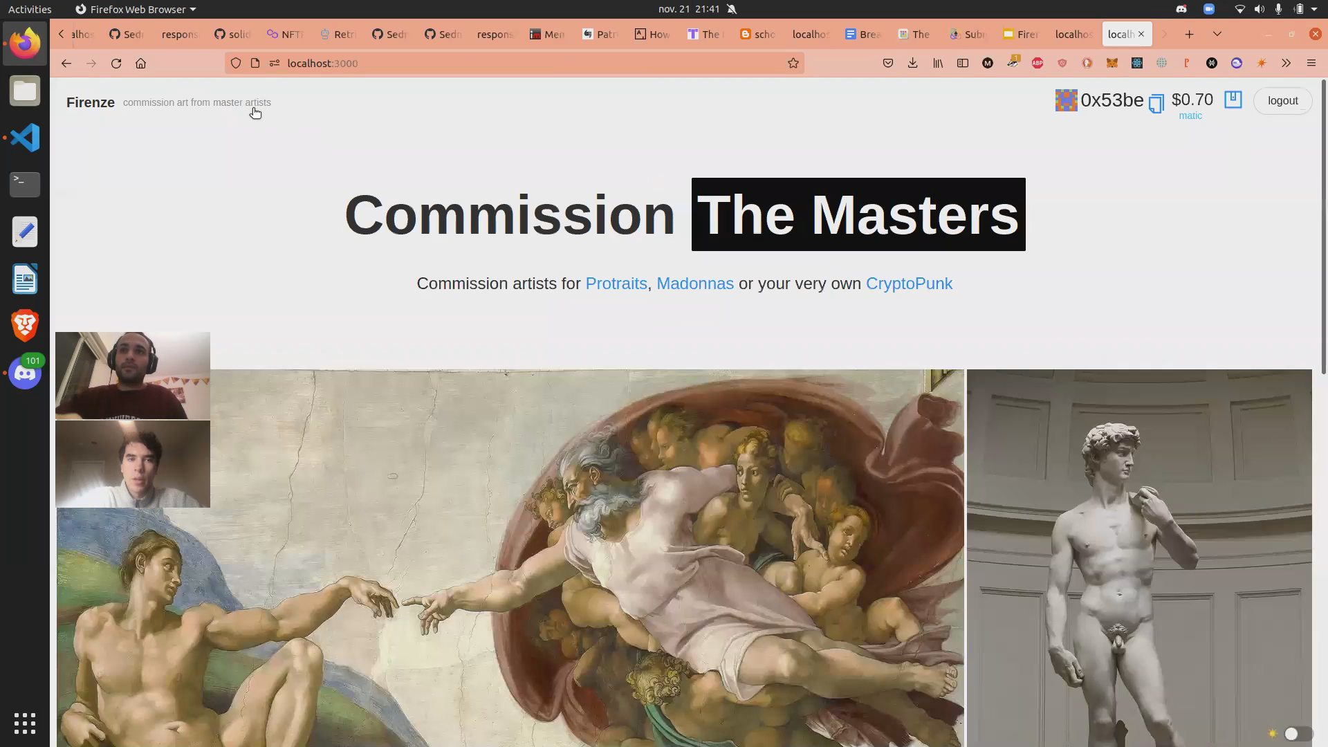The height and width of the screenshot is (747, 1328).
Task: Switch to the NFT tab
Action: coord(285,34)
